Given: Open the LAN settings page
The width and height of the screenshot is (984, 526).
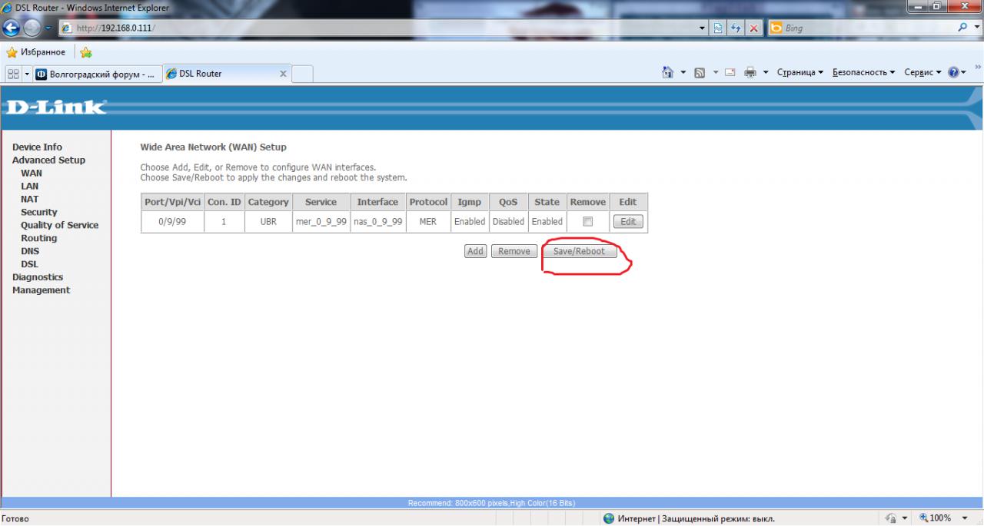Looking at the screenshot, I should click(x=29, y=186).
